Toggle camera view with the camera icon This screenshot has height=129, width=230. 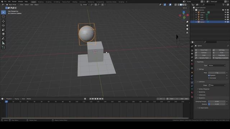click(187, 29)
